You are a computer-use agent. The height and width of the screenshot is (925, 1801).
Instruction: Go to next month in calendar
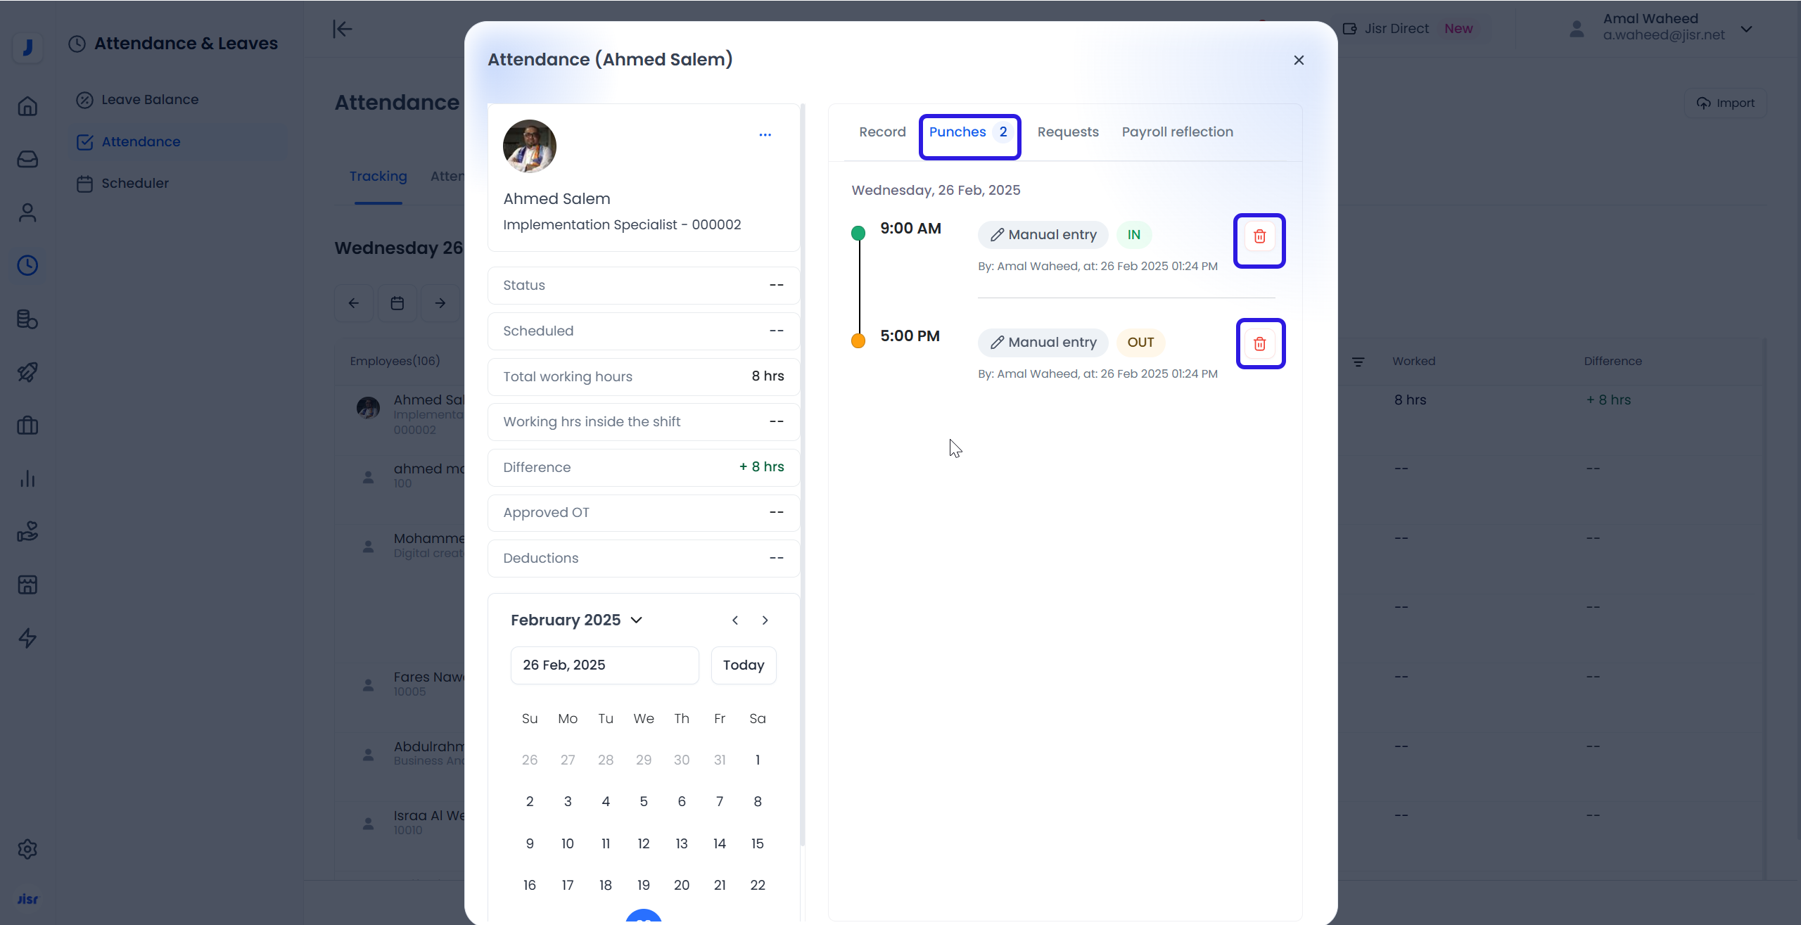(765, 620)
